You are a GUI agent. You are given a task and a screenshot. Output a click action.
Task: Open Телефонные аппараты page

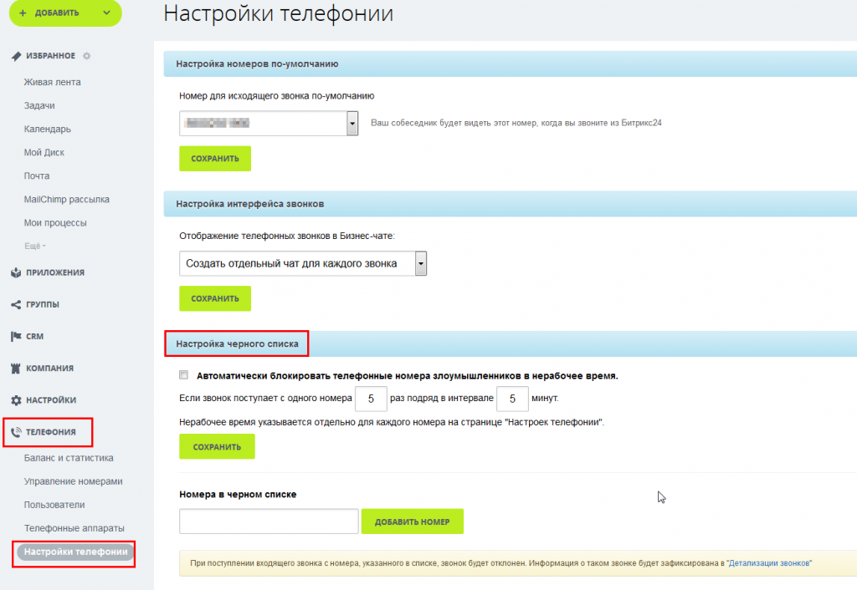tap(74, 528)
